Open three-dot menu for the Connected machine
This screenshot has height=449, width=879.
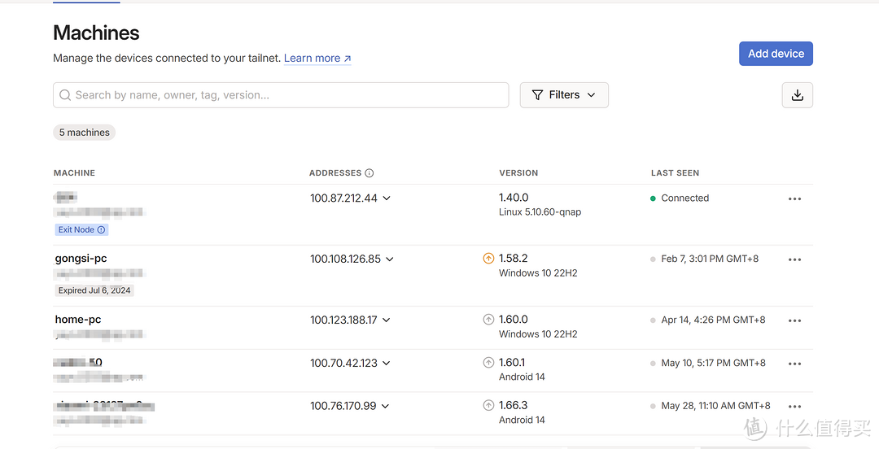[794, 198]
